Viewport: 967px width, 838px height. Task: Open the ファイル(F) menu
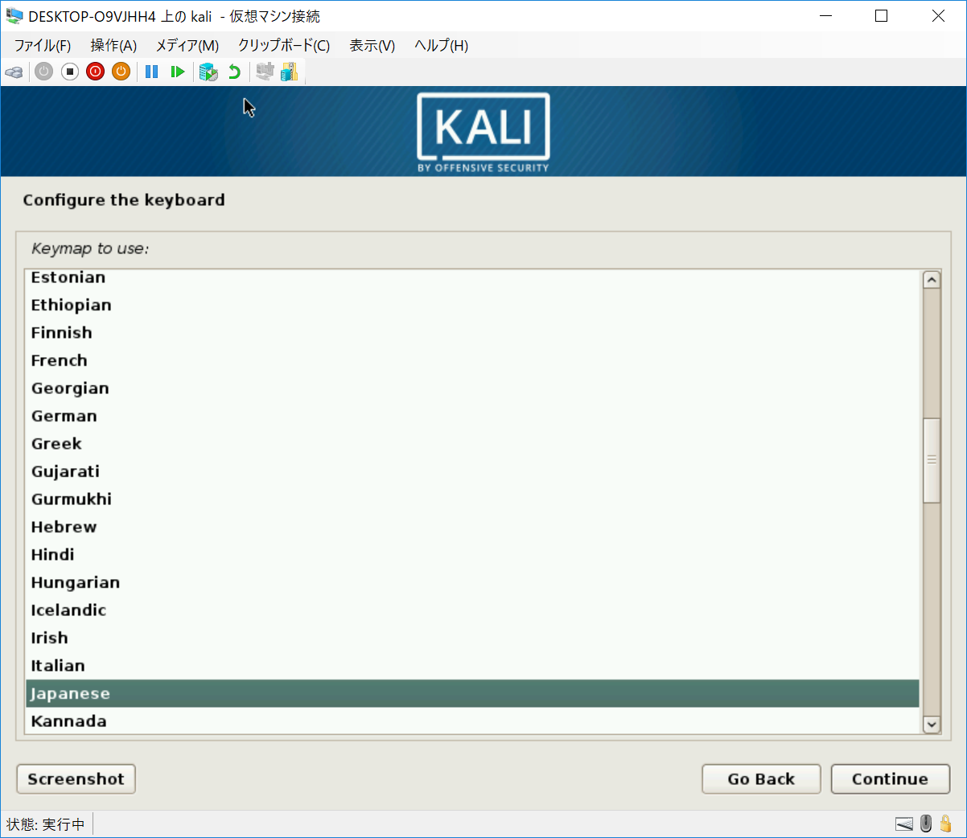[x=43, y=46]
